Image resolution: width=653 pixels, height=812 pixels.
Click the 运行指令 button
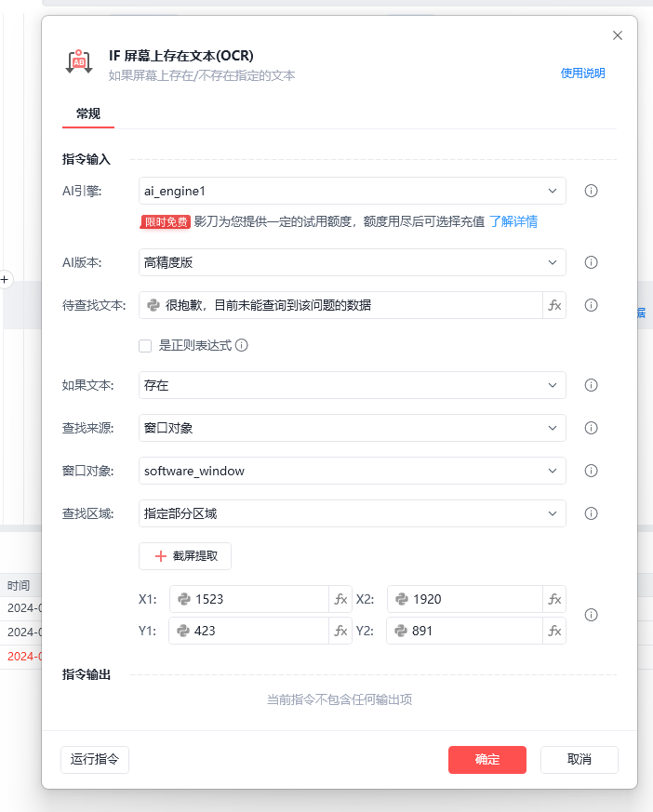tap(95, 760)
